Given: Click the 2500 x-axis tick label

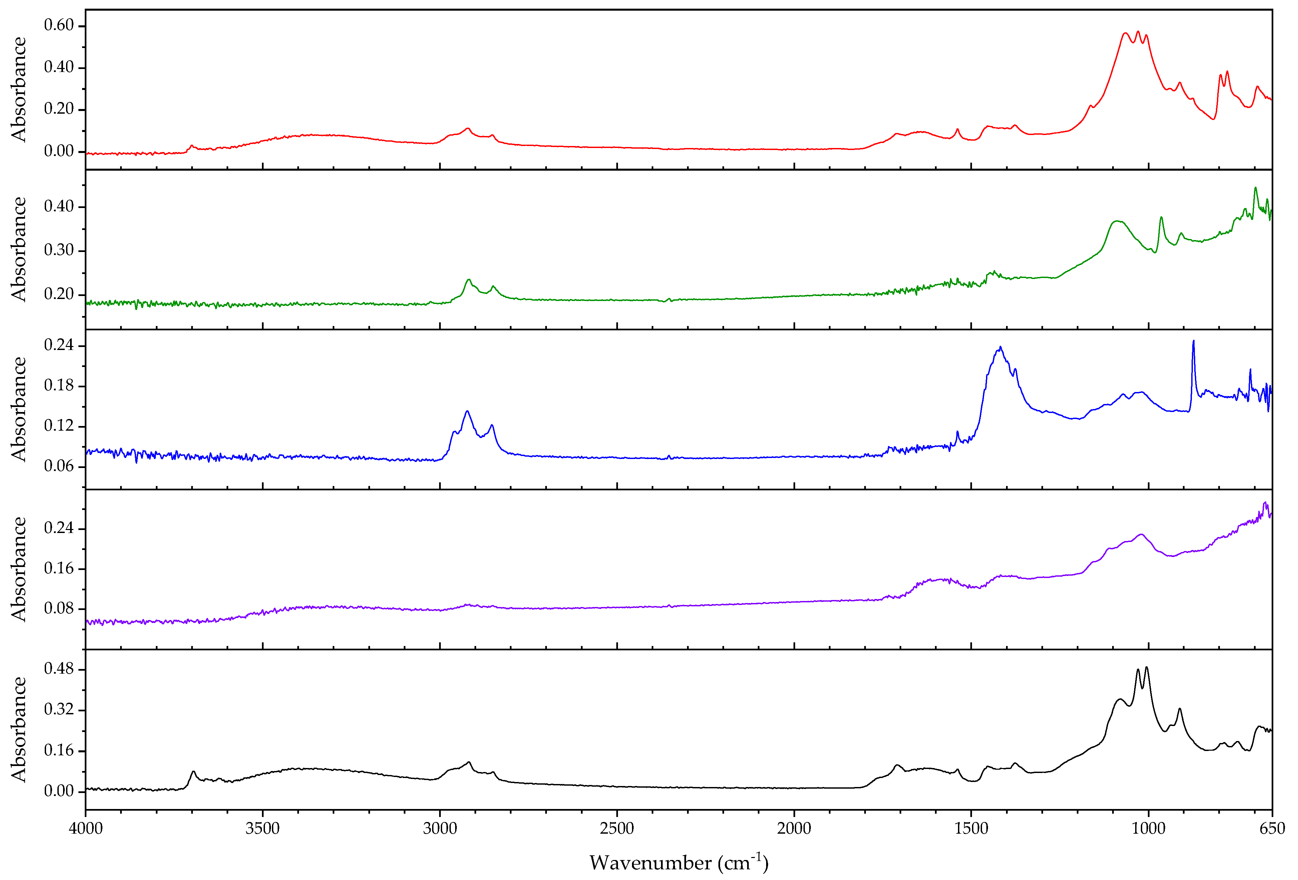Looking at the screenshot, I should 617,828.
